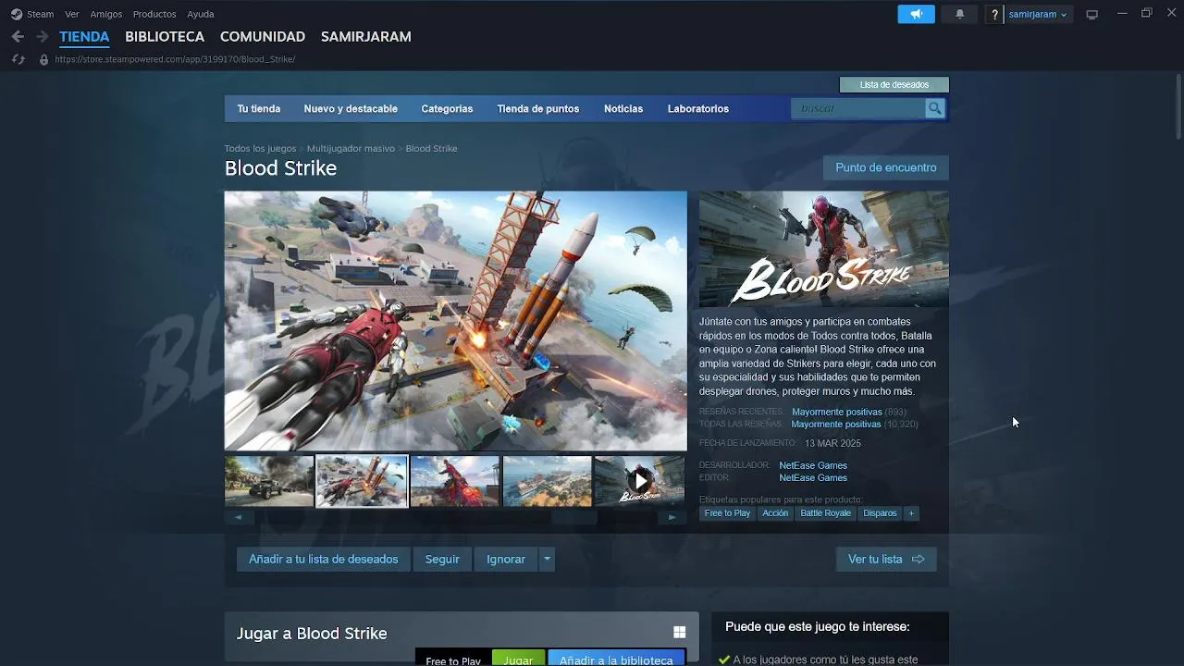This screenshot has height=666, width=1184.
Task: Click the arrow icon in Ver tu lista
Action: 918,559
